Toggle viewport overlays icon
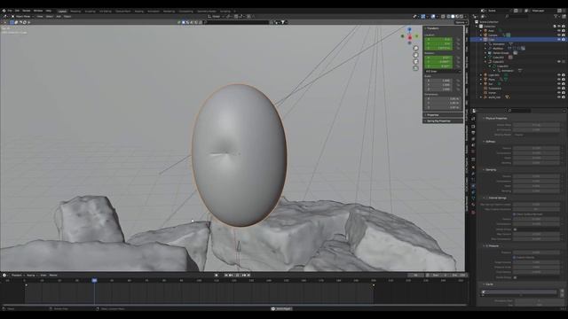The height and width of the screenshot is (319, 568). pyautogui.click(x=433, y=16)
